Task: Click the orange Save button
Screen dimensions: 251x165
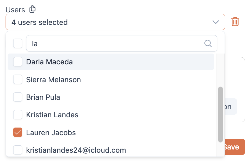Action: point(235,147)
